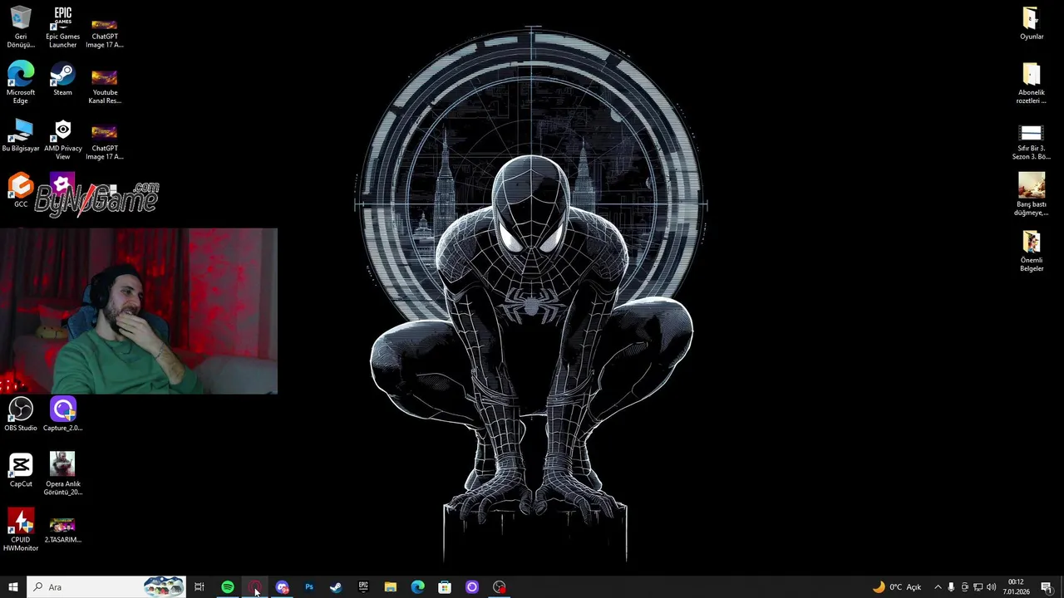Screen dimensions: 1064x598
Task: Select Opera Anlık Görüntü image file
Action: 62,474
